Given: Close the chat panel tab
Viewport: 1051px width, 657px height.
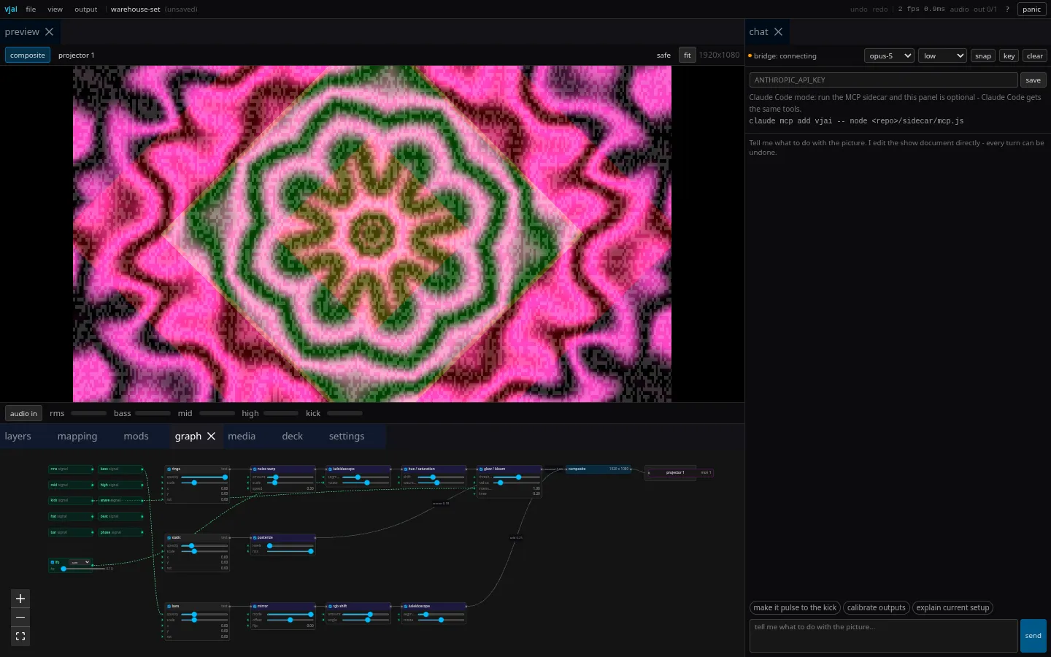Looking at the screenshot, I should tap(778, 32).
